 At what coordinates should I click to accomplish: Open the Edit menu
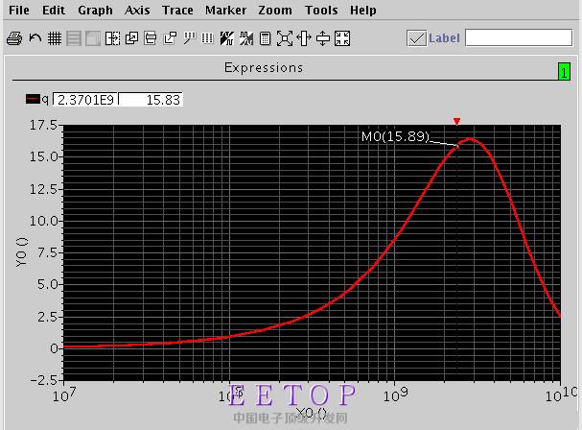pos(54,10)
